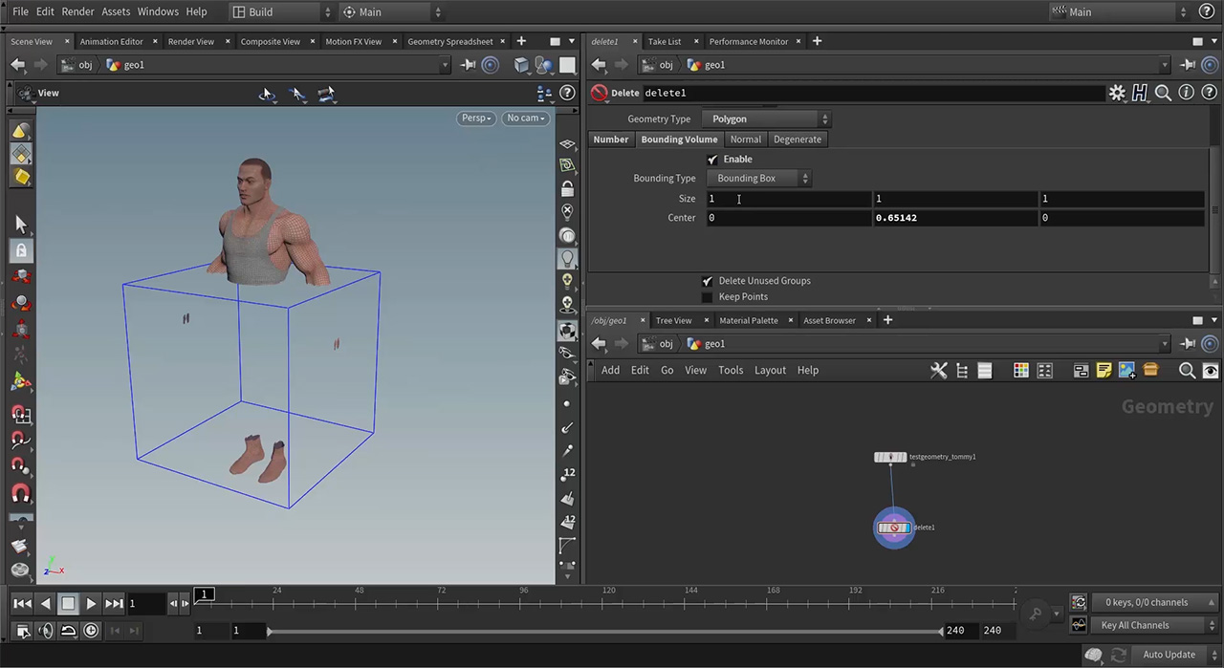This screenshot has height=668, width=1224.
Task: Open the Render menu in menu bar
Action: (77, 11)
